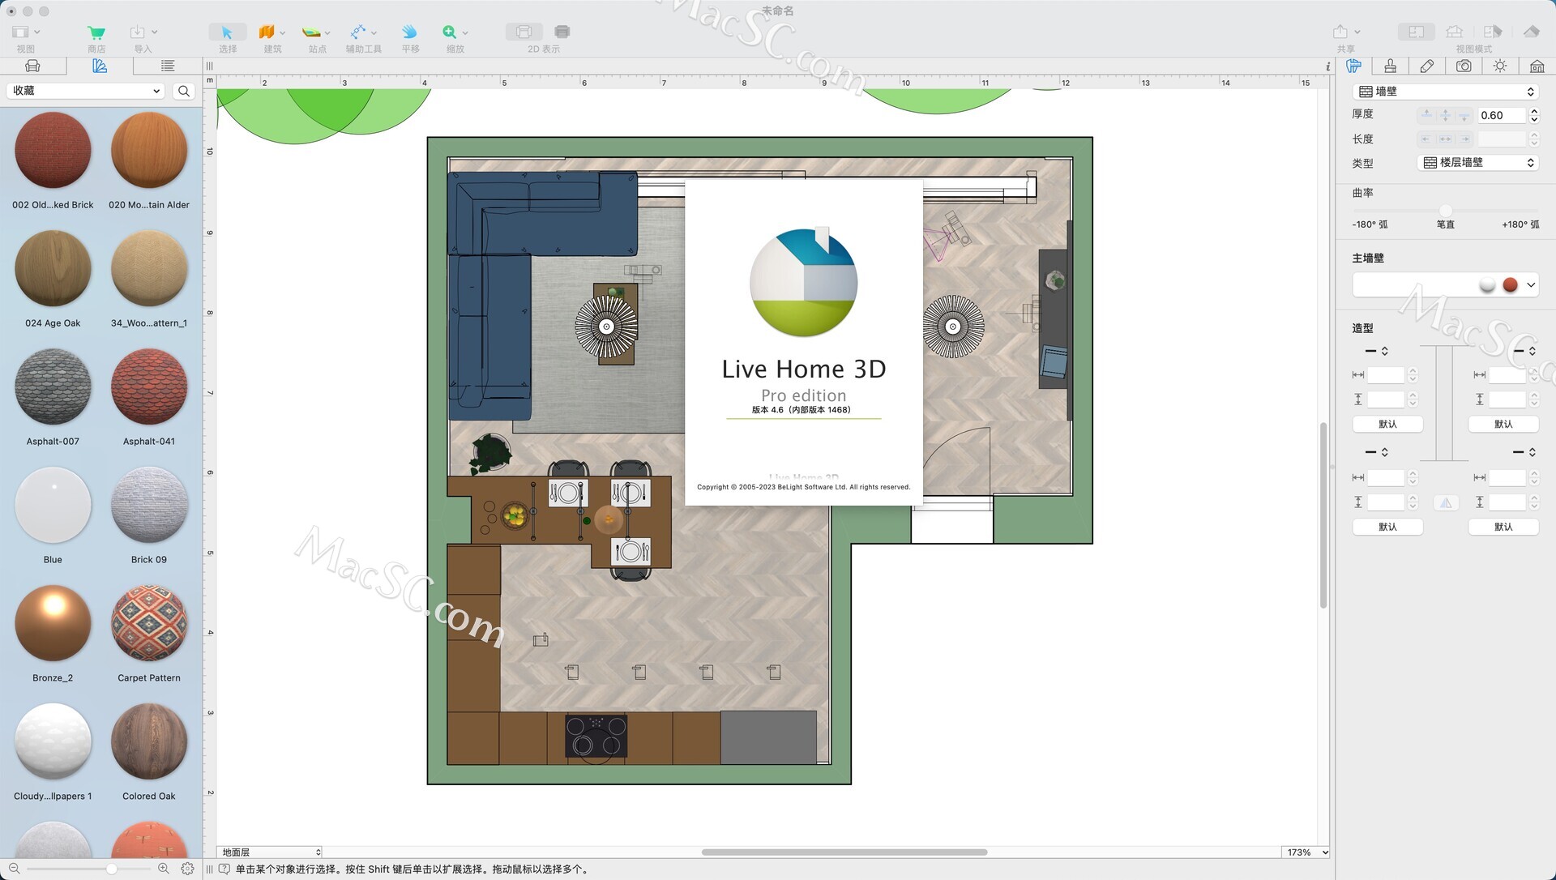Expand the 缩放 zoom tool dropdown arrow
1556x880 pixels.
click(x=465, y=32)
